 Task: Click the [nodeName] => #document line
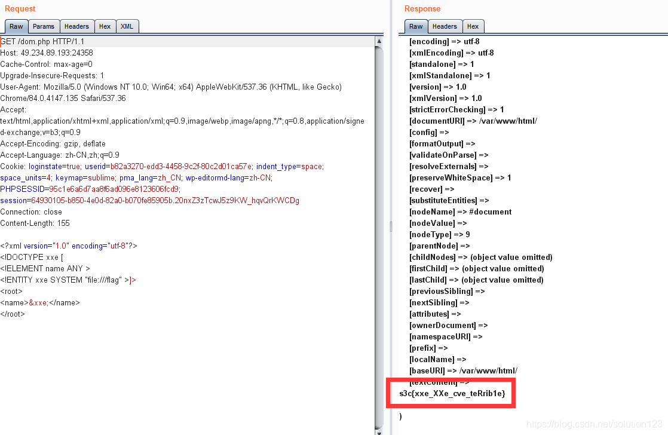pos(461,212)
